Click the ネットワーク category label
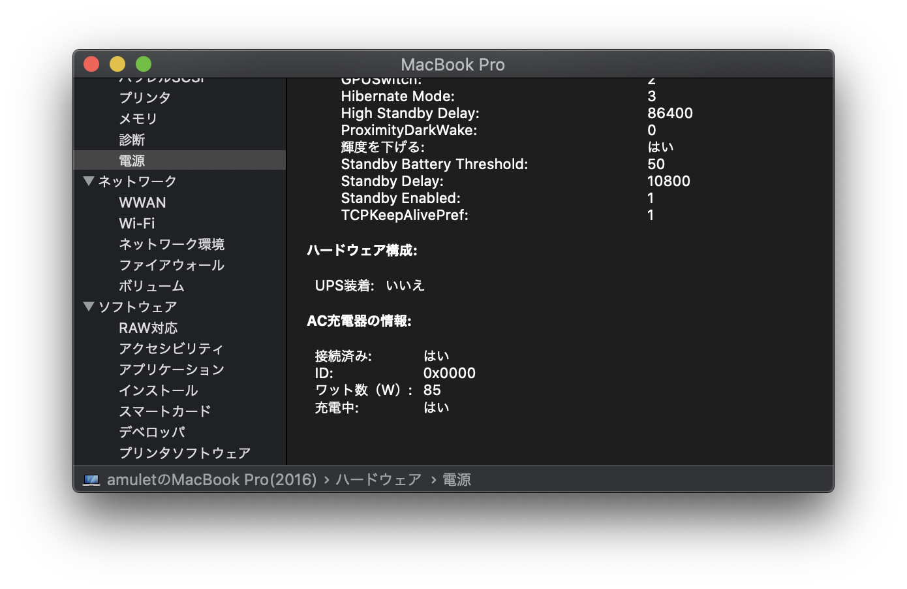The height and width of the screenshot is (589, 907). [137, 182]
